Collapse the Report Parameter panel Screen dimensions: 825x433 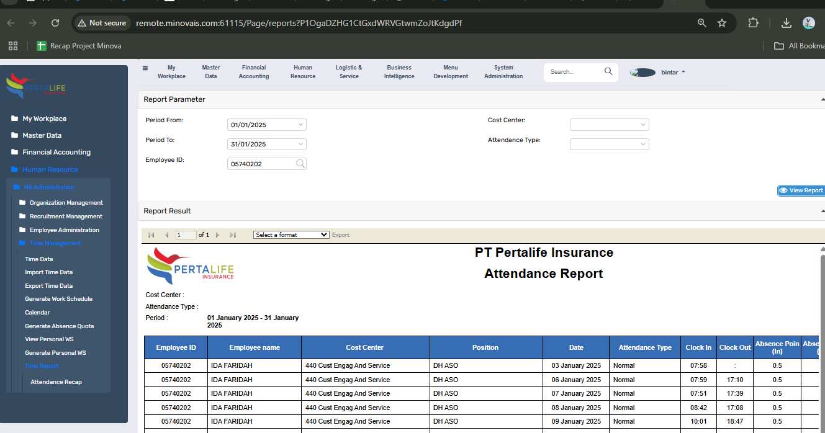pyautogui.click(x=823, y=100)
